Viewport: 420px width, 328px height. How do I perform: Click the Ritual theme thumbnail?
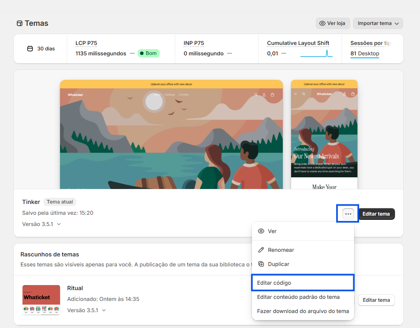tap(41, 300)
